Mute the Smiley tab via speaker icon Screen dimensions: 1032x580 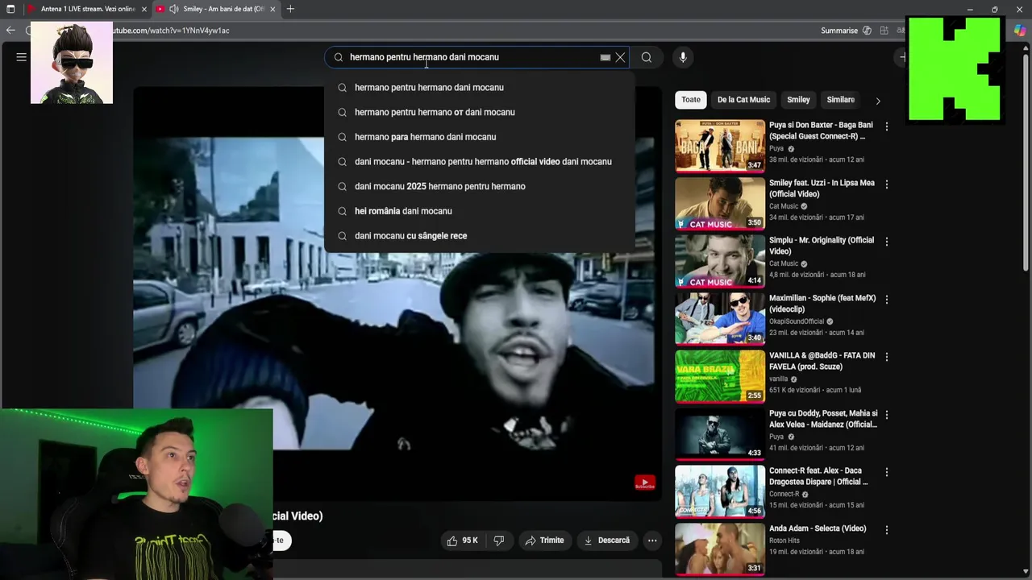tap(173, 9)
